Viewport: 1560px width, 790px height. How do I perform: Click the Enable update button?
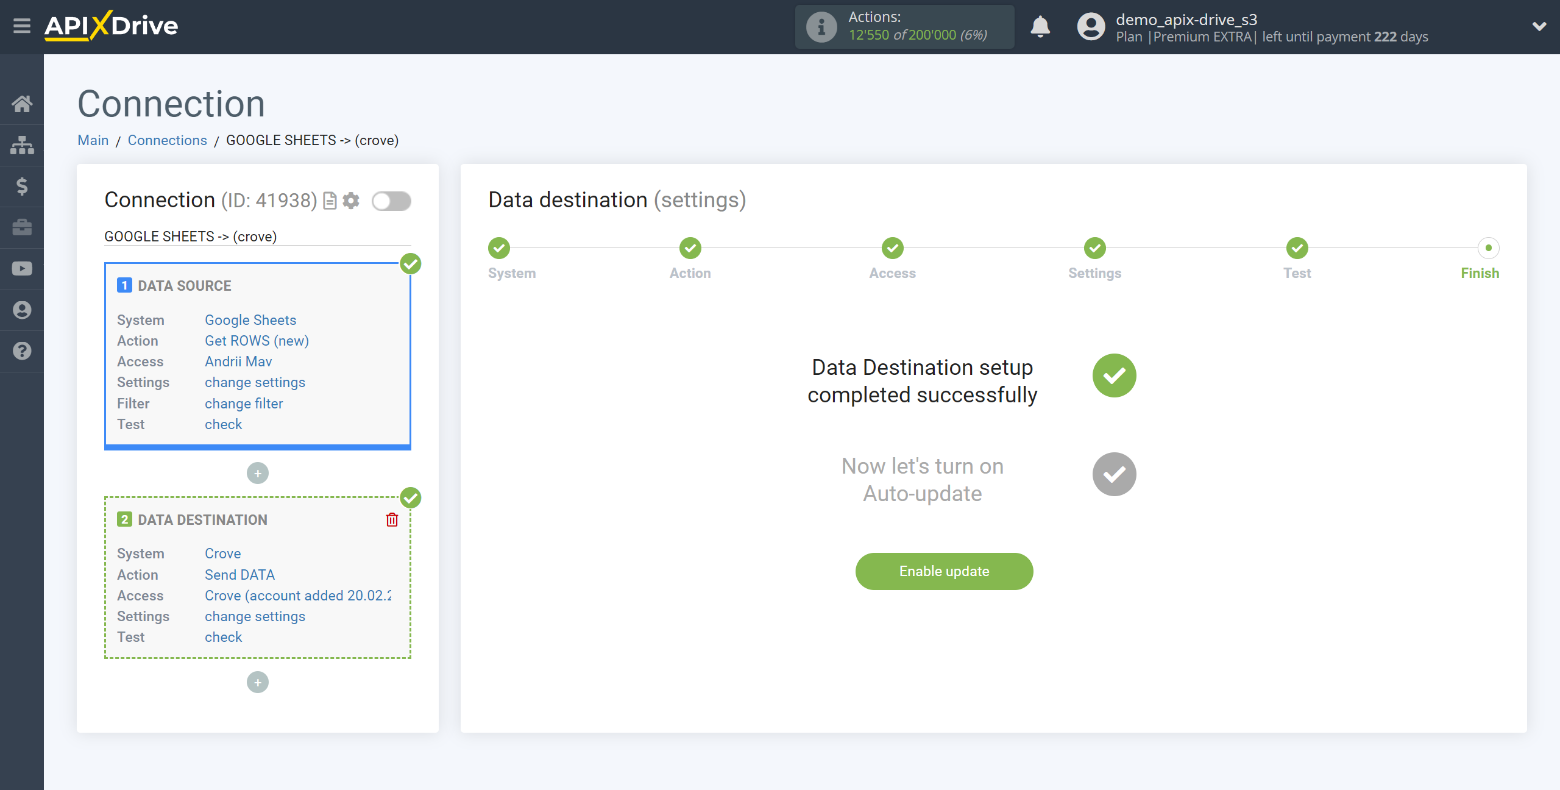[x=944, y=571]
